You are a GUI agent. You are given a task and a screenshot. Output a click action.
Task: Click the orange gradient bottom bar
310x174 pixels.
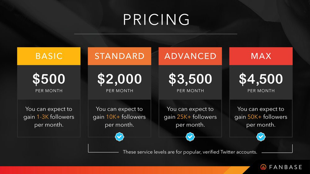point(125,170)
